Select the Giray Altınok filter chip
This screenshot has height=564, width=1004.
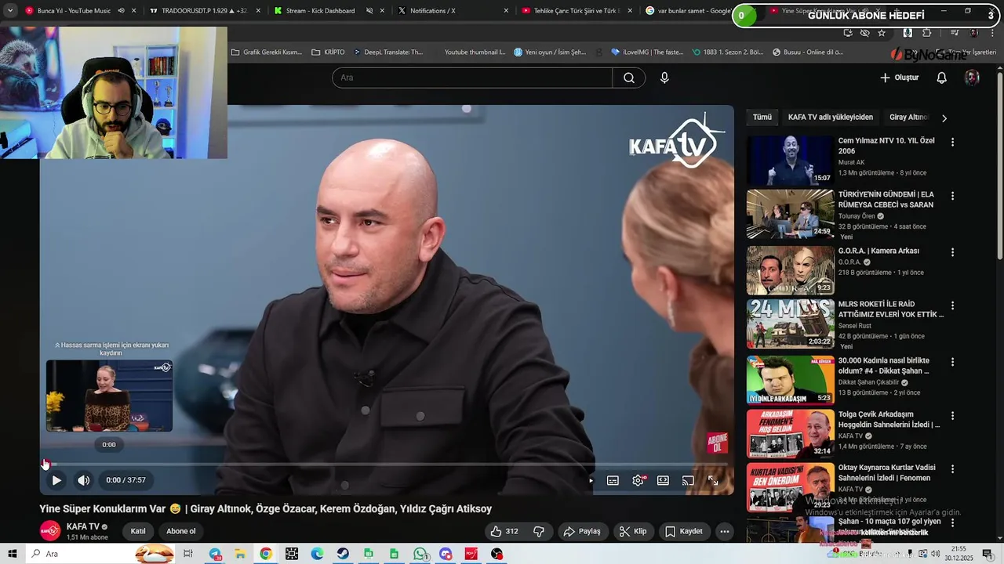(908, 117)
